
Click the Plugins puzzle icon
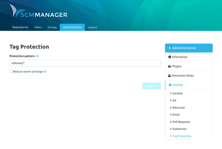pyautogui.click(x=170, y=66)
